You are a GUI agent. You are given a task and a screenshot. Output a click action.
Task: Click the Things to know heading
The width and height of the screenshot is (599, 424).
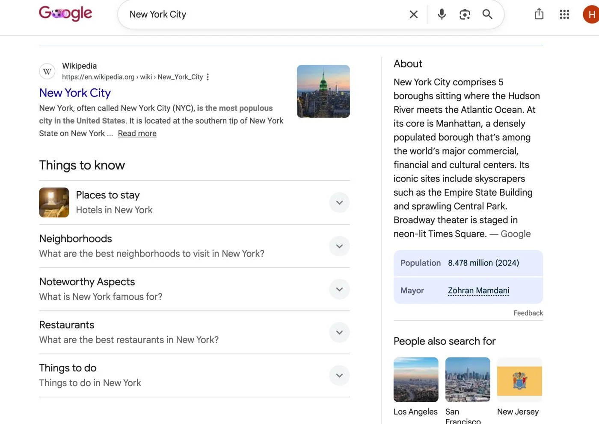(x=82, y=165)
